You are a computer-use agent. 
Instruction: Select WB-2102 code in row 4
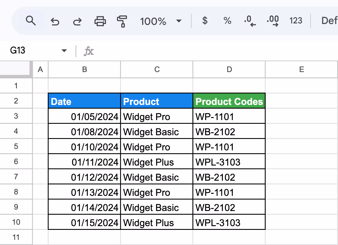[229, 131]
